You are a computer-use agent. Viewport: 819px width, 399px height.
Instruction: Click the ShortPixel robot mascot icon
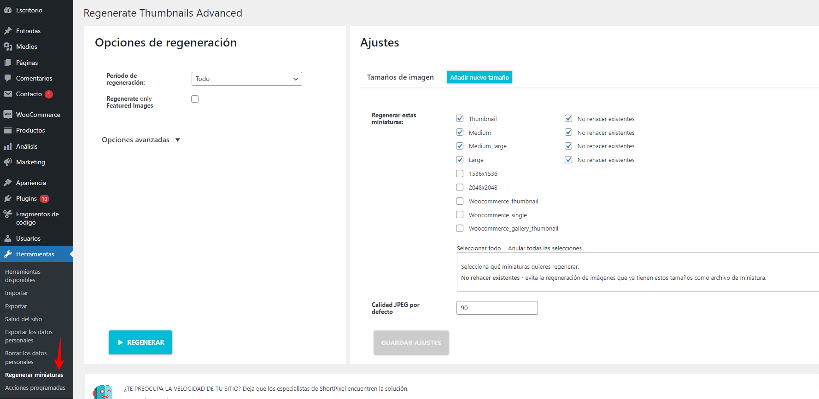102,392
